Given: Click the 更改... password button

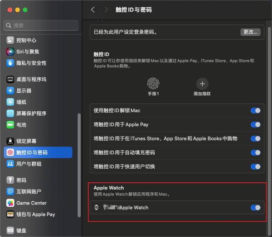Looking at the screenshot, I should coord(250,32).
